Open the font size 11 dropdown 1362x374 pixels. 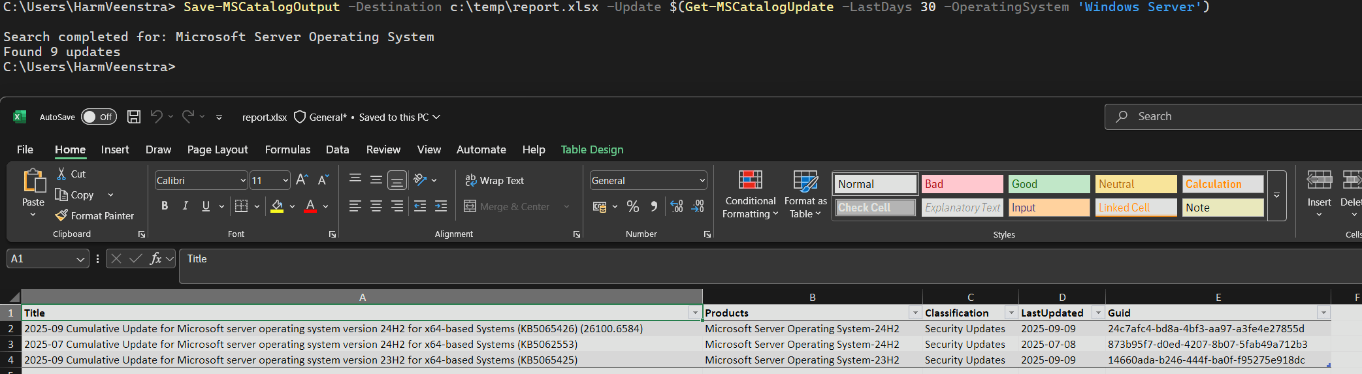click(x=285, y=181)
